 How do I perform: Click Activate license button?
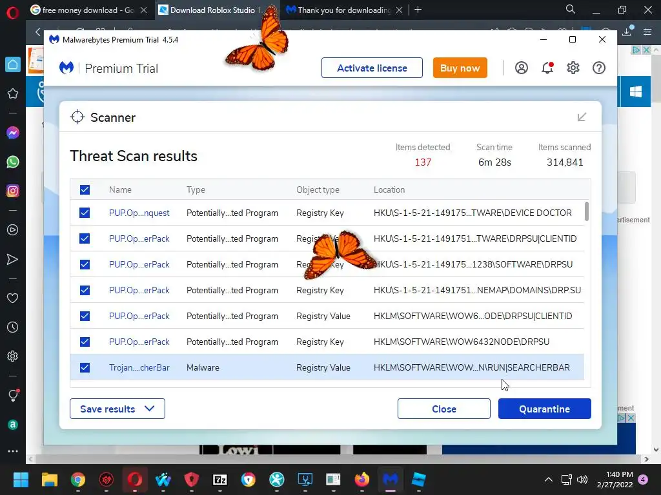[372, 68]
